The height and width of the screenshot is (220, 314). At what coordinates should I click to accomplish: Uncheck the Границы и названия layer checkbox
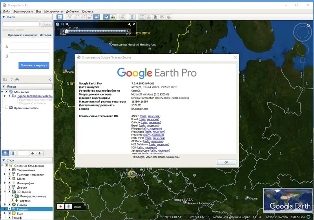(9, 174)
